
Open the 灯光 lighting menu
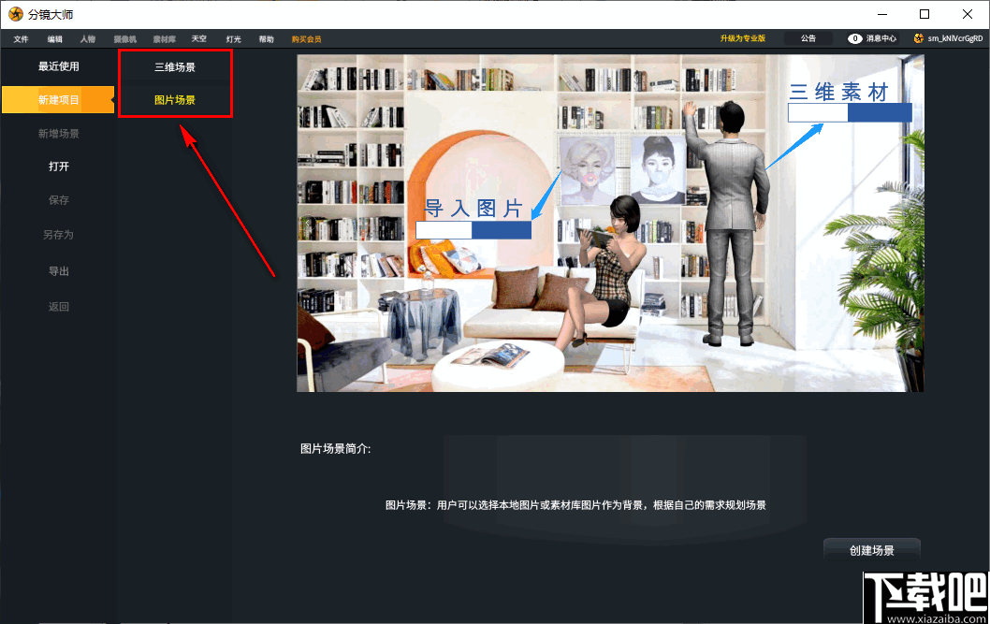(x=232, y=39)
